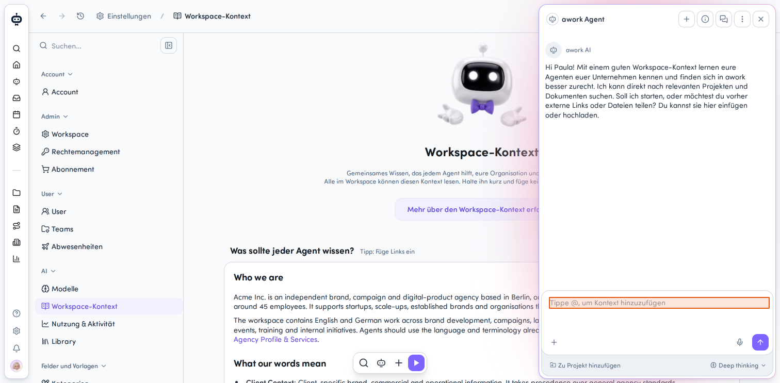Open Library in settings sidebar
Screen dimensions: 780x383
coord(109,341)
